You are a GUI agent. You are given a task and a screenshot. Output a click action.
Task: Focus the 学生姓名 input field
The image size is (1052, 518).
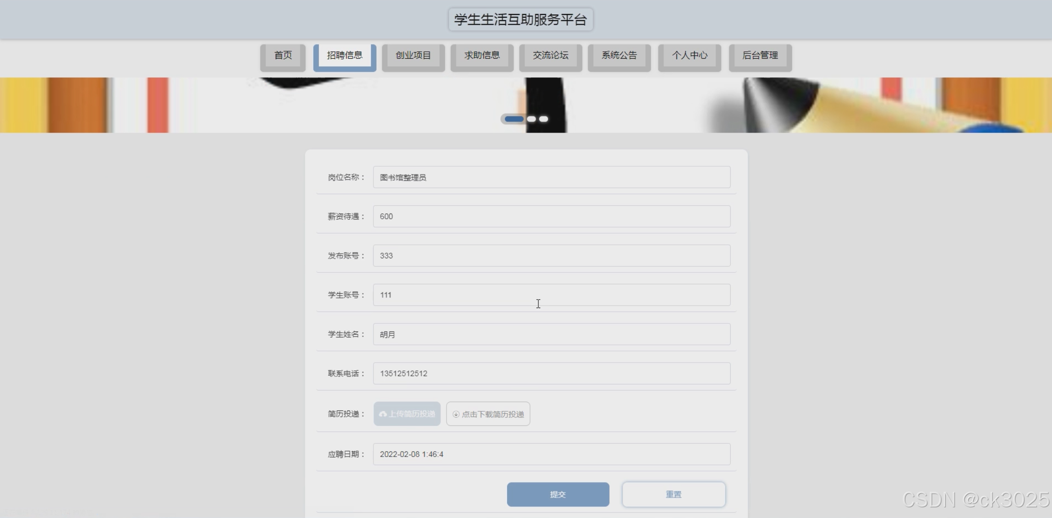click(551, 334)
